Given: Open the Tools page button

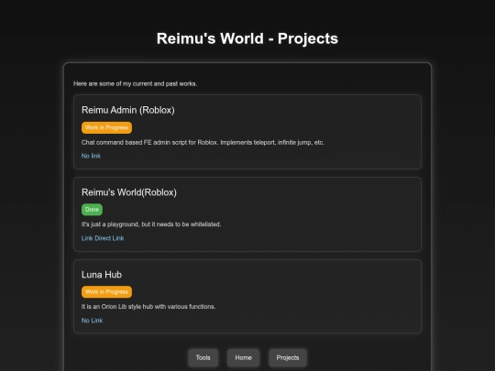Looking at the screenshot, I should point(203,358).
